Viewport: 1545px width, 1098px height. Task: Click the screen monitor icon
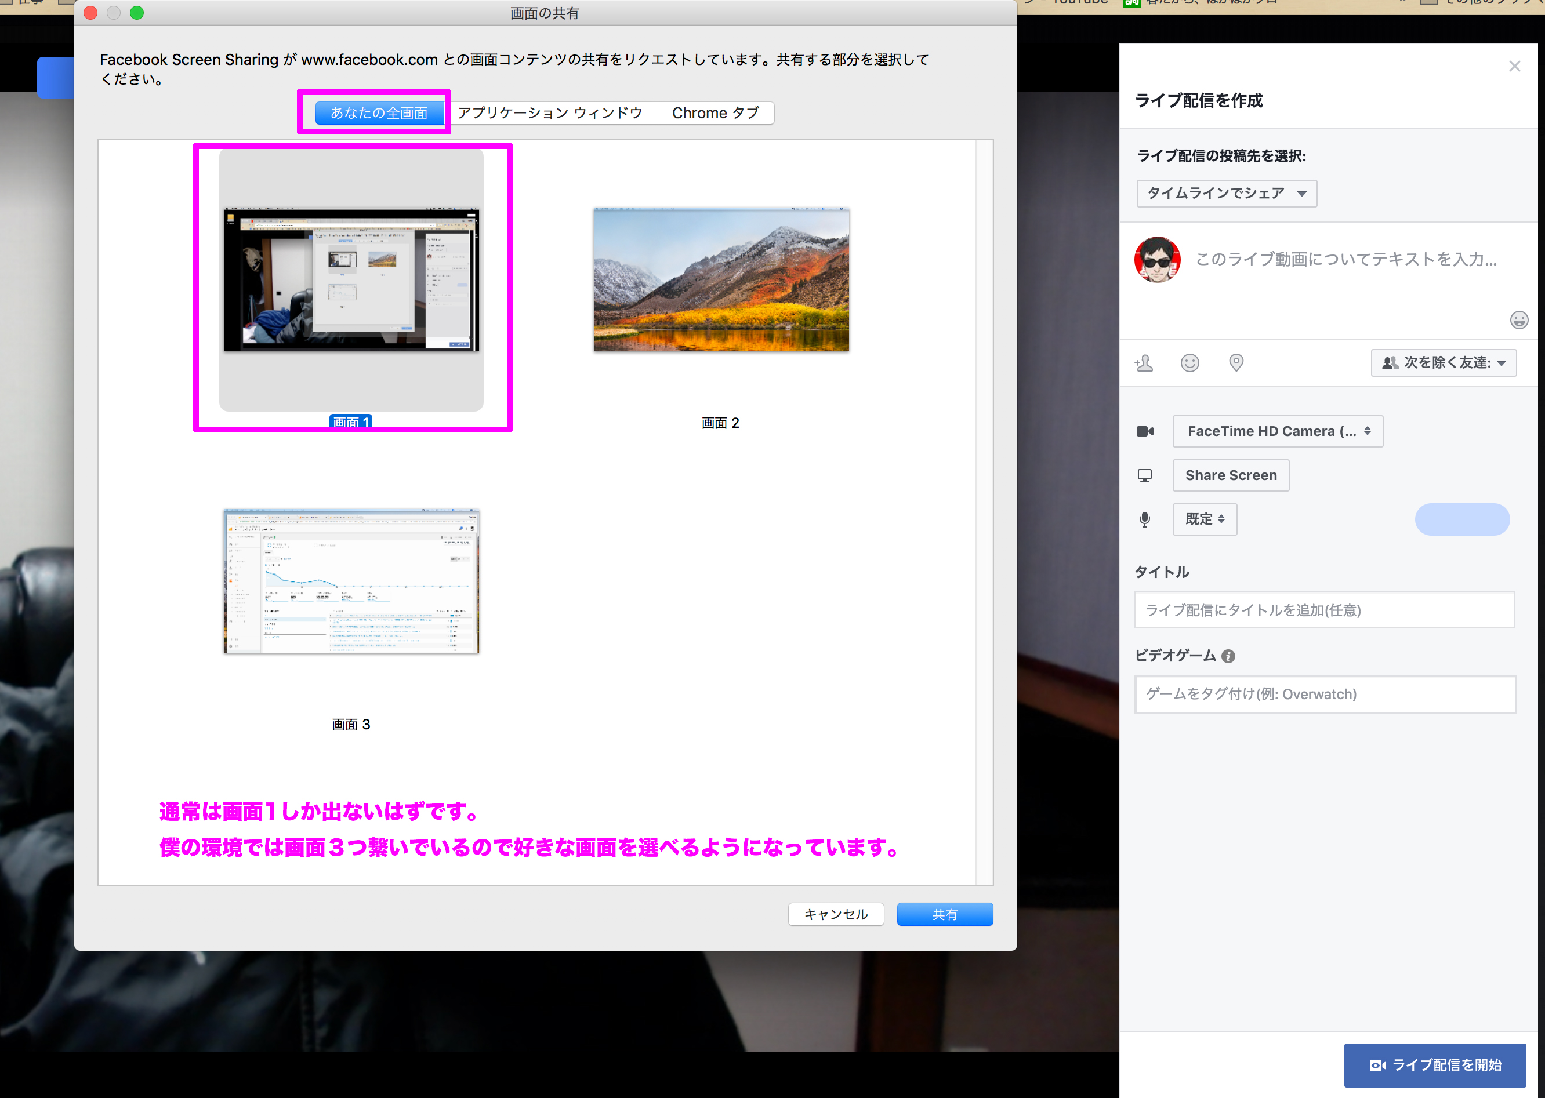click(x=1145, y=475)
